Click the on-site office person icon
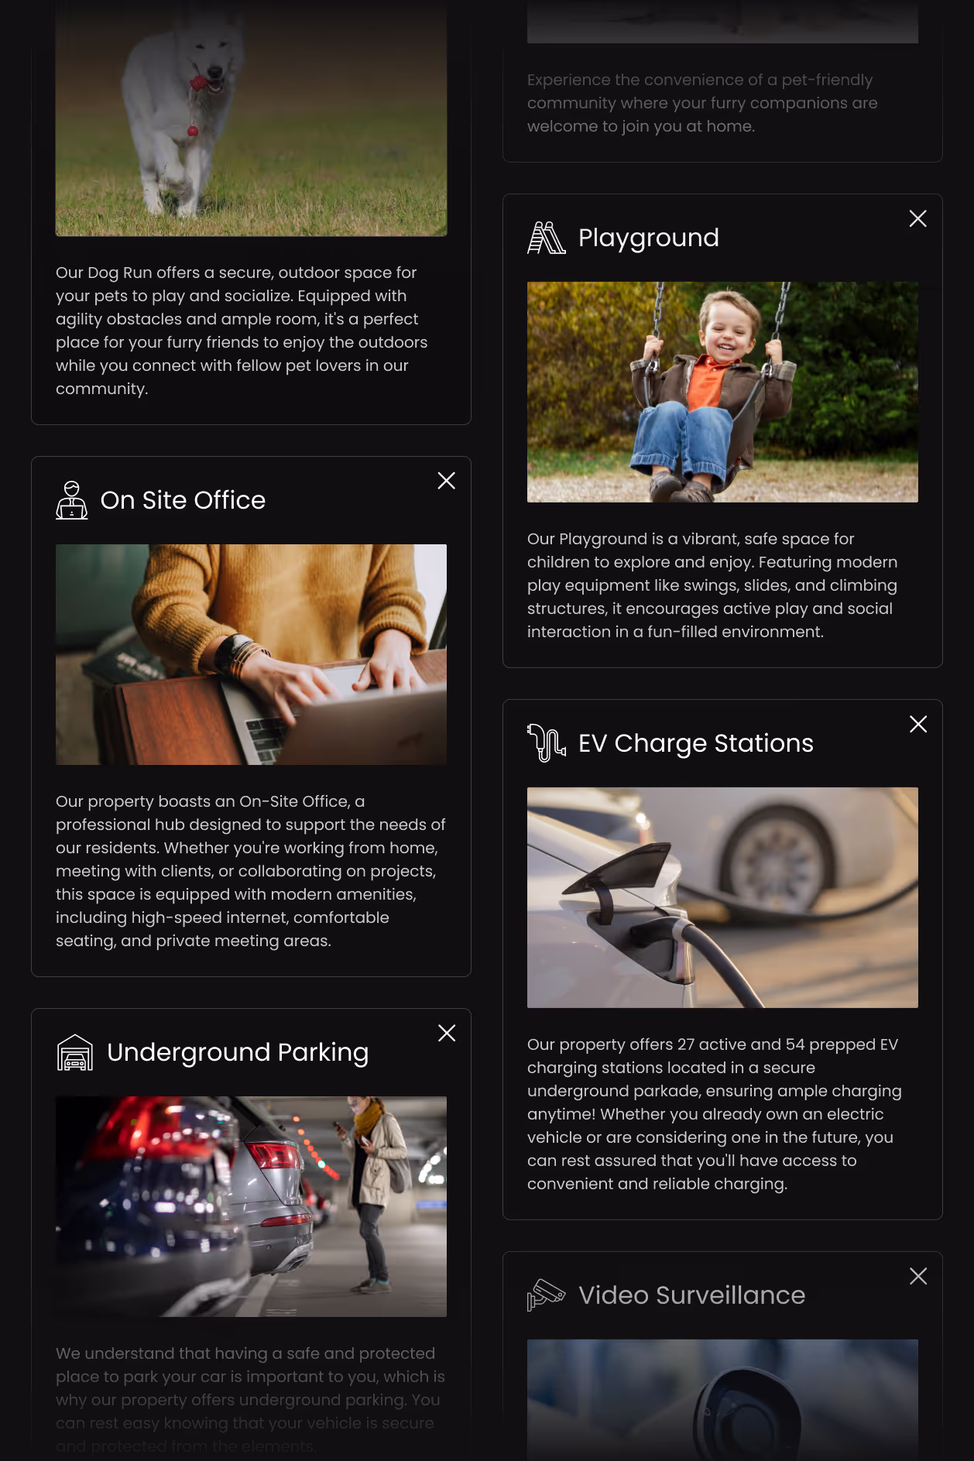 pyautogui.click(x=71, y=500)
